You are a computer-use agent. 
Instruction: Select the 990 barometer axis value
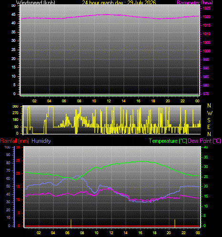pos(206,68)
